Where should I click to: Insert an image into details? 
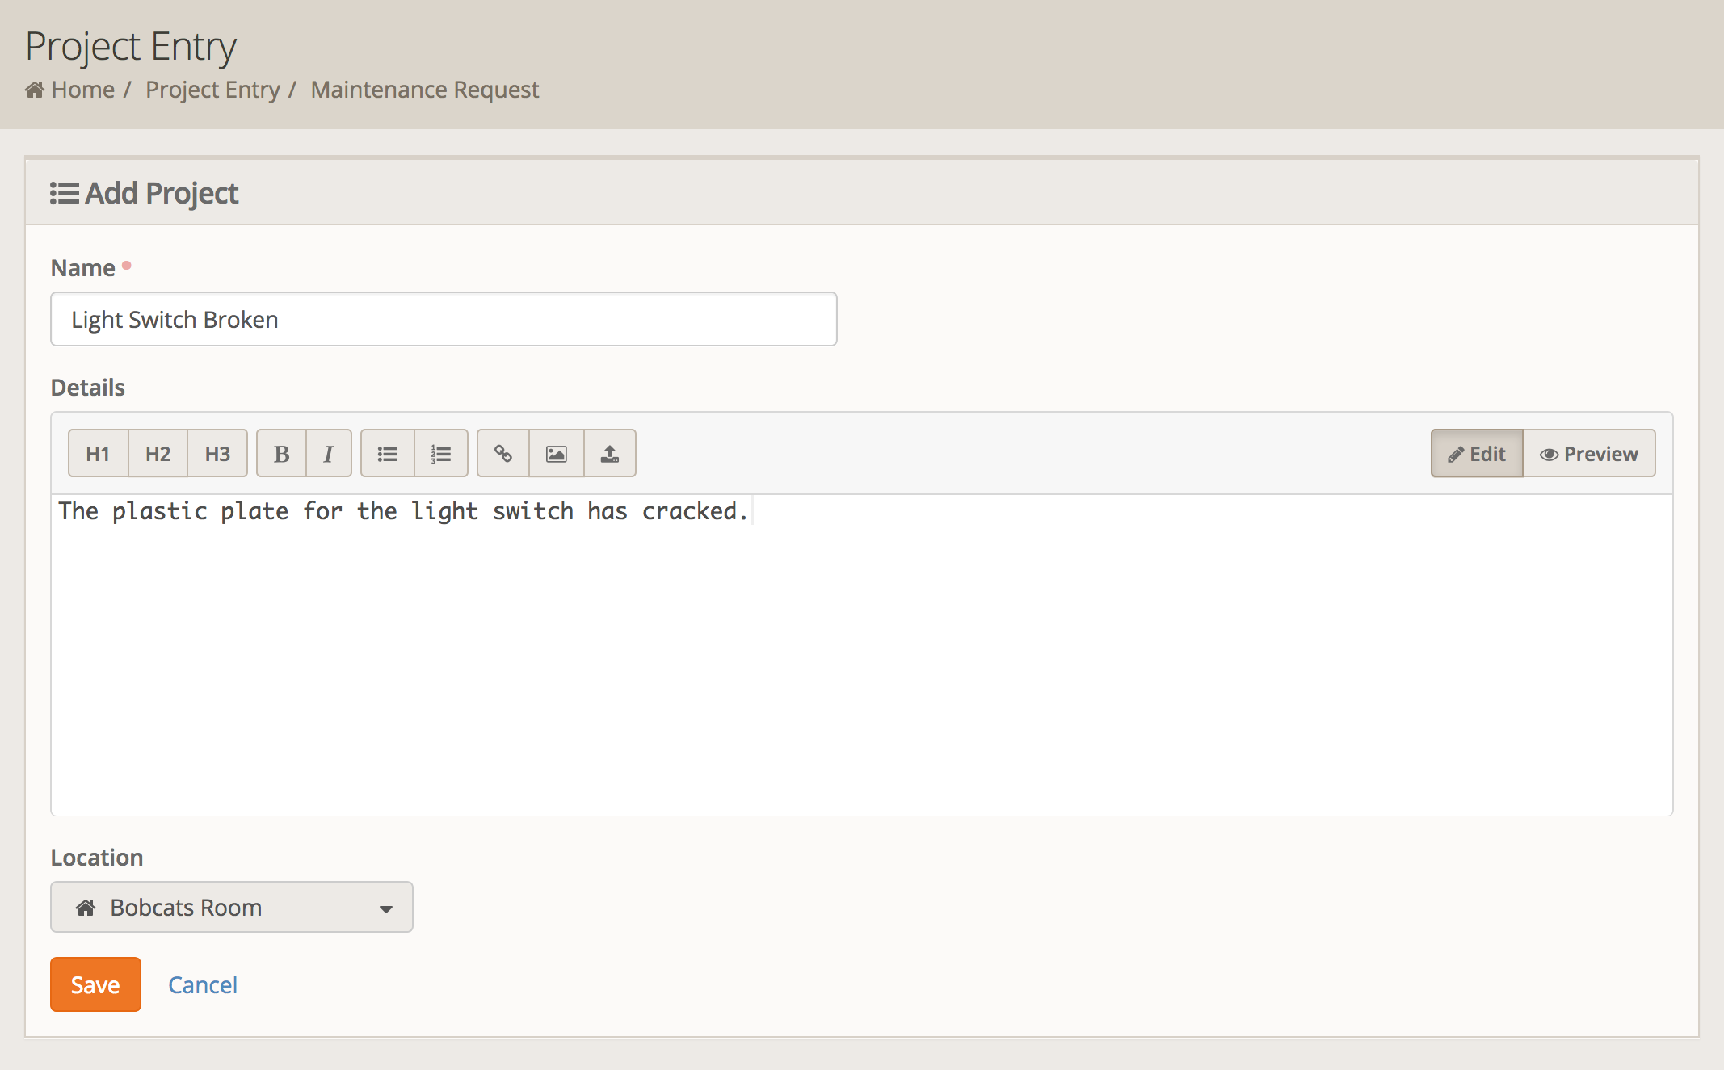tap(557, 454)
